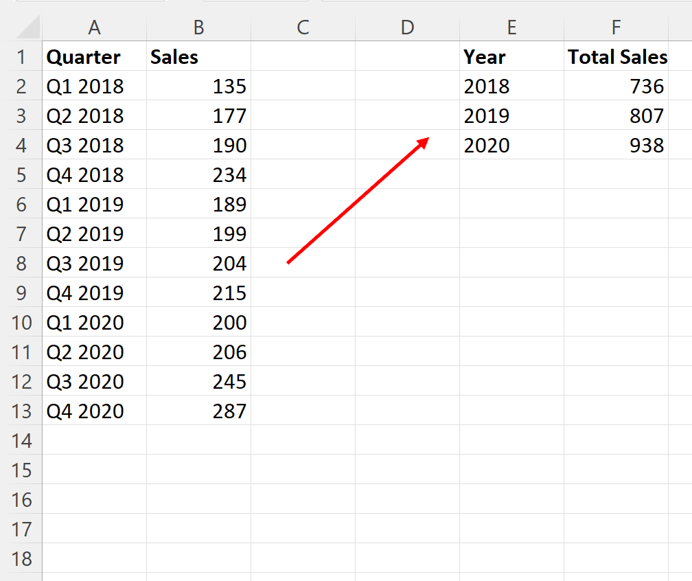
Task: Select the Year header cell
Action: 511,57
